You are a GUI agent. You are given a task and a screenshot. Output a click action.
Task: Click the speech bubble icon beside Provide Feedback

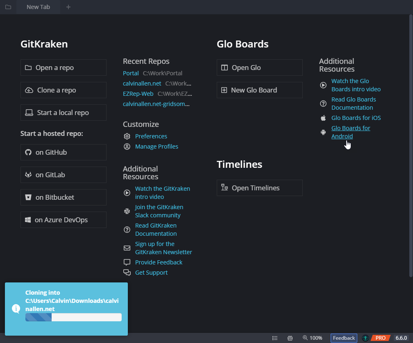[127, 262]
